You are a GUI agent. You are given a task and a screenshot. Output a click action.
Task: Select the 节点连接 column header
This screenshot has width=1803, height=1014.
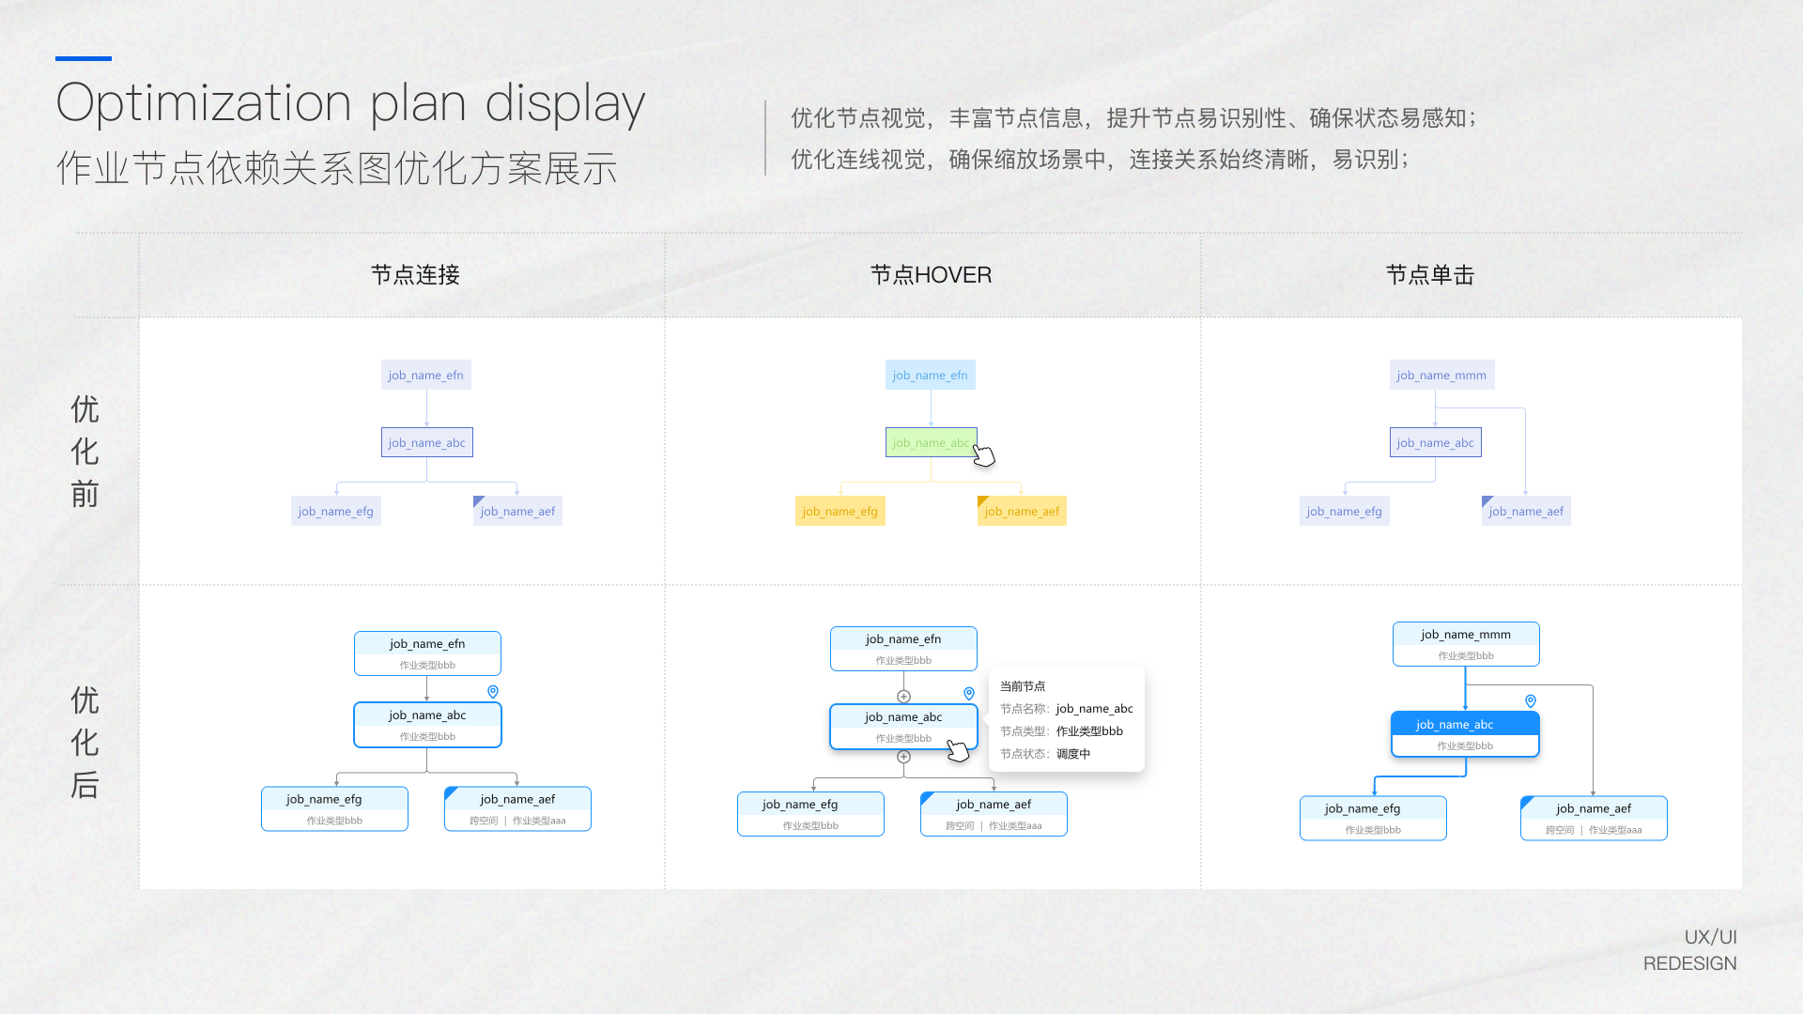tap(415, 275)
